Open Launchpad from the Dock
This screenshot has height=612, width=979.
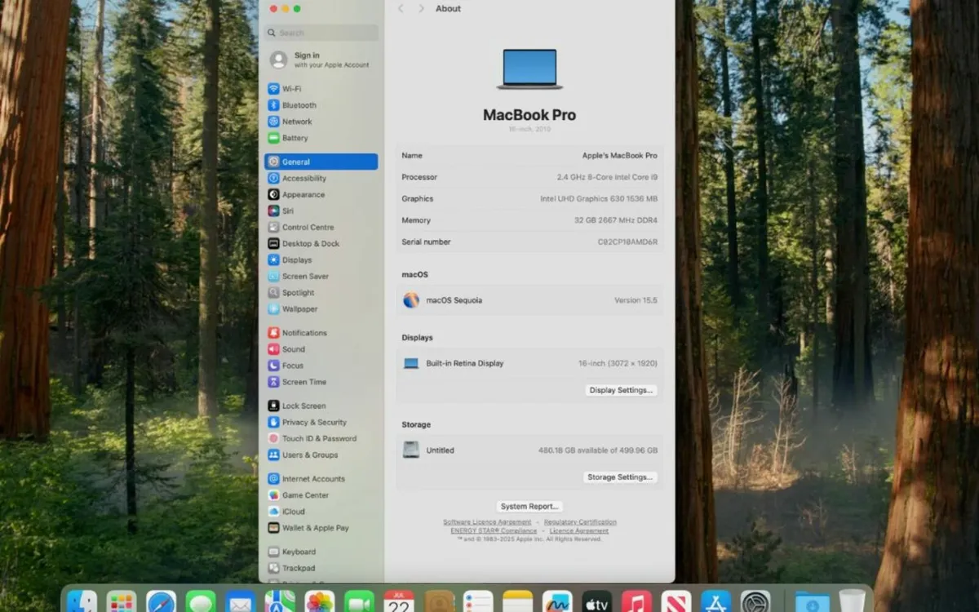click(122, 602)
